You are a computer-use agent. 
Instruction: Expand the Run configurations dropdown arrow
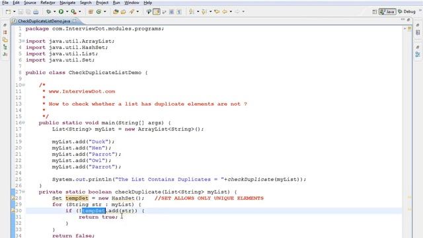click(x=67, y=12)
